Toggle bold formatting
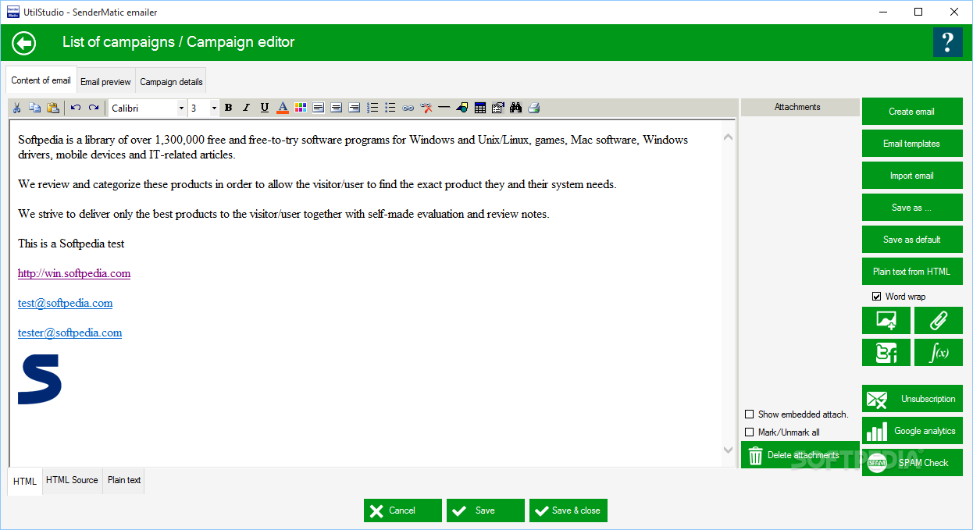This screenshot has height=530, width=973. coord(228,108)
